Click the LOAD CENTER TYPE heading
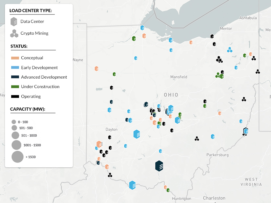271x203 pixels. coord(31,10)
